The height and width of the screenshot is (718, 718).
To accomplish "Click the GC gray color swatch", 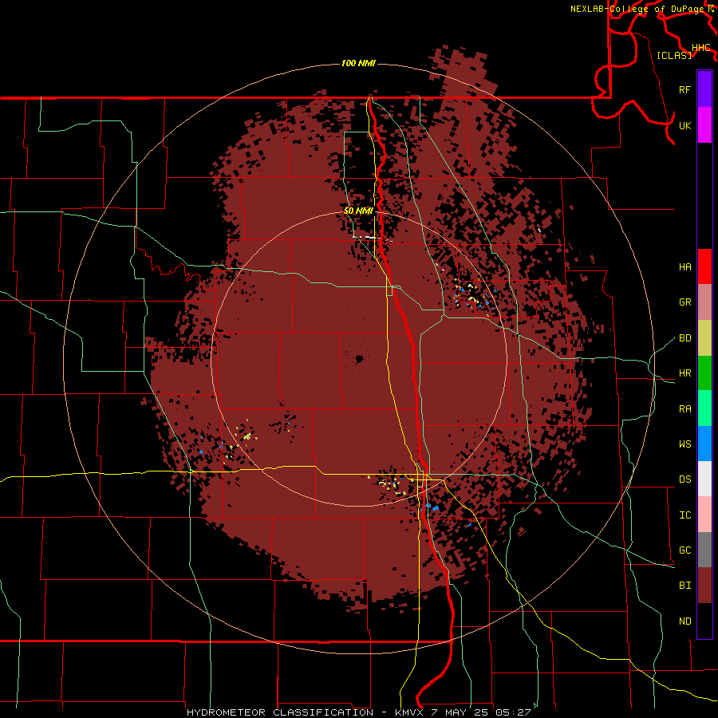I will (x=704, y=550).
